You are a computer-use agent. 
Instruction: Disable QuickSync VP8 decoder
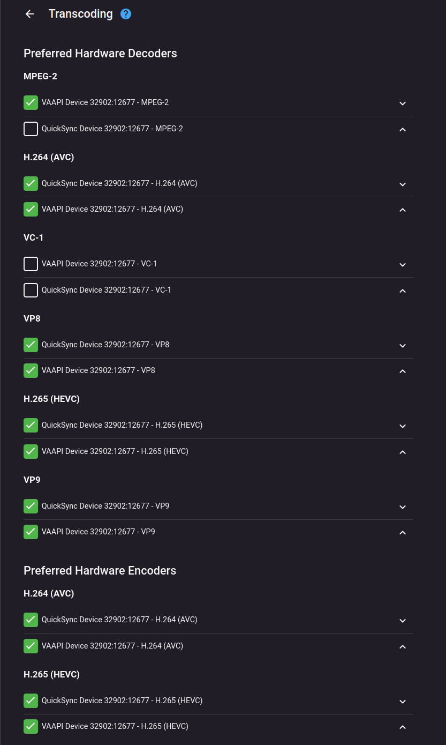pos(31,345)
